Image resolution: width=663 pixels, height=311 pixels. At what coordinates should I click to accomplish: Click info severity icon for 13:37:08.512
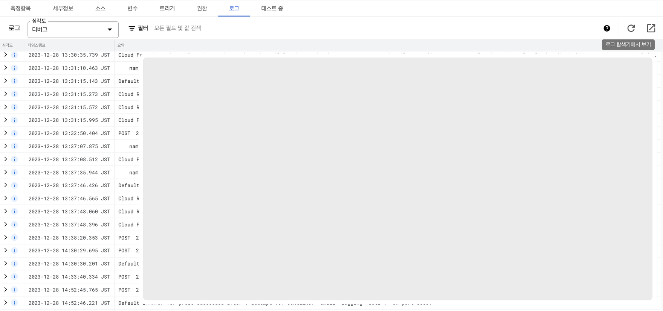(x=14, y=159)
